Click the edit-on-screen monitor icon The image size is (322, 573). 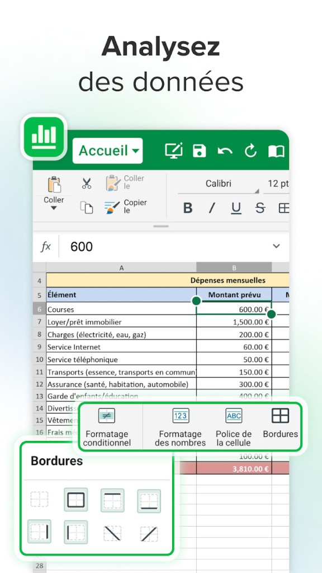click(174, 150)
